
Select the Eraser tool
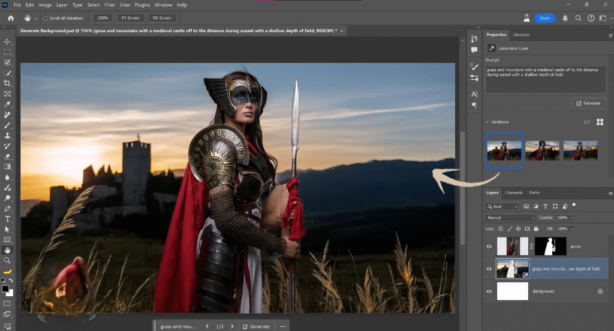click(x=7, y=157)
